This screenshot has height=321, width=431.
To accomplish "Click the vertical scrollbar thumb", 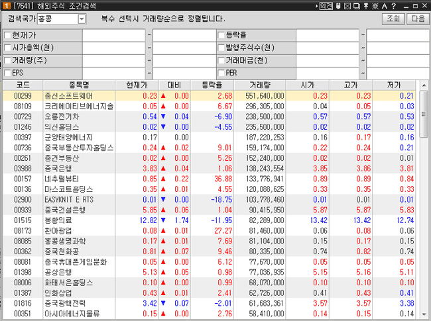I will click(x=424, y=114).
